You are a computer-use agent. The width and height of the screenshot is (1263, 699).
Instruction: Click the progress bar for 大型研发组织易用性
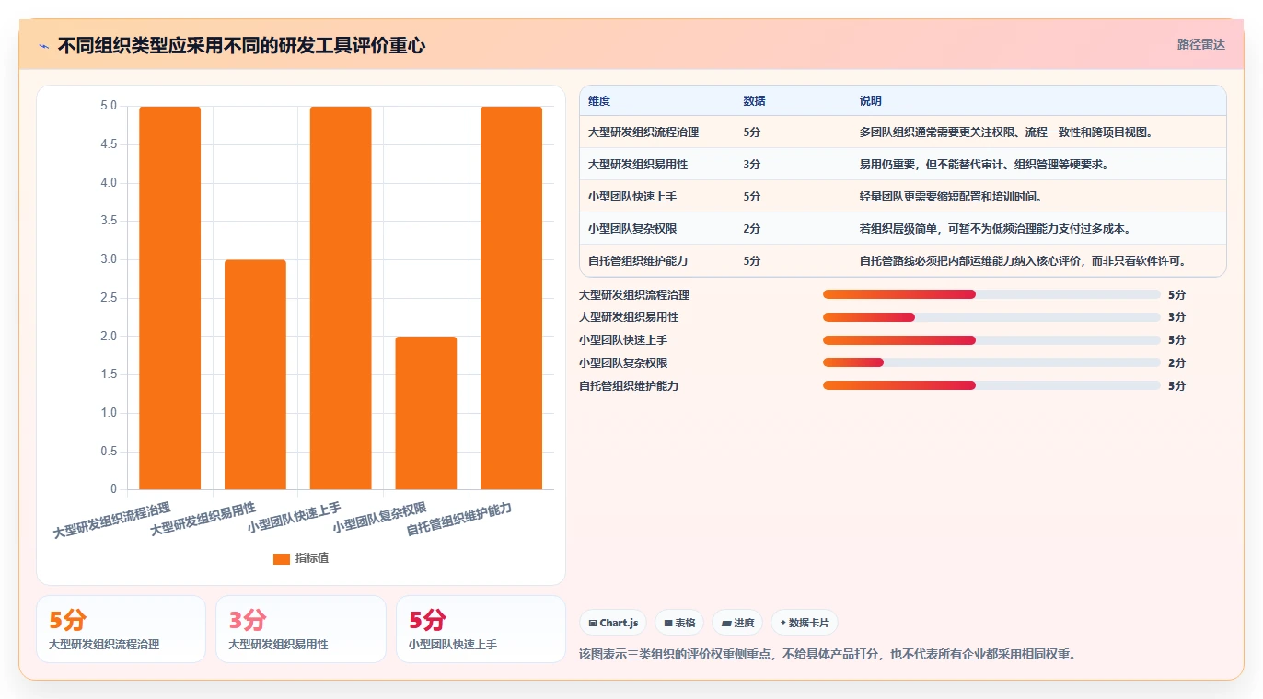click(x=991, y=317)
